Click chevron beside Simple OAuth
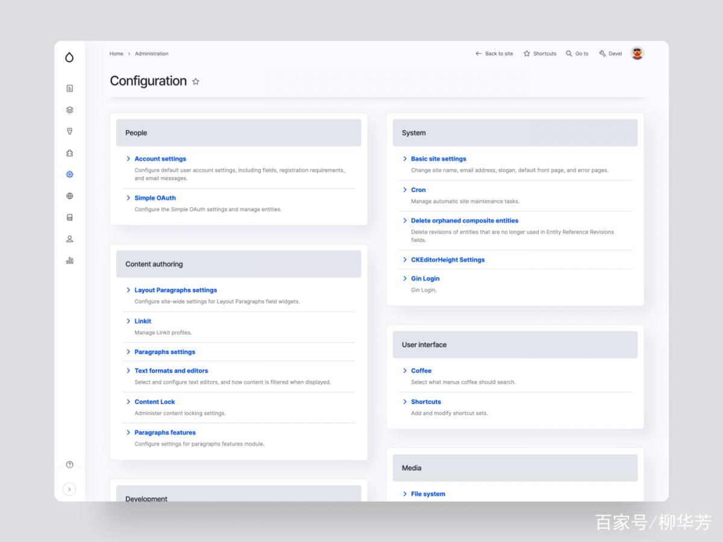The height and width of the screenshot is (542, 723). (128, 198)
